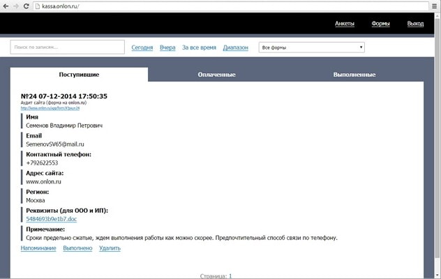Click the text Аудит сайта (форма на onlon.ru)
Screen dimensions: 441x279
pyautogui.click(x=54, y=103)
